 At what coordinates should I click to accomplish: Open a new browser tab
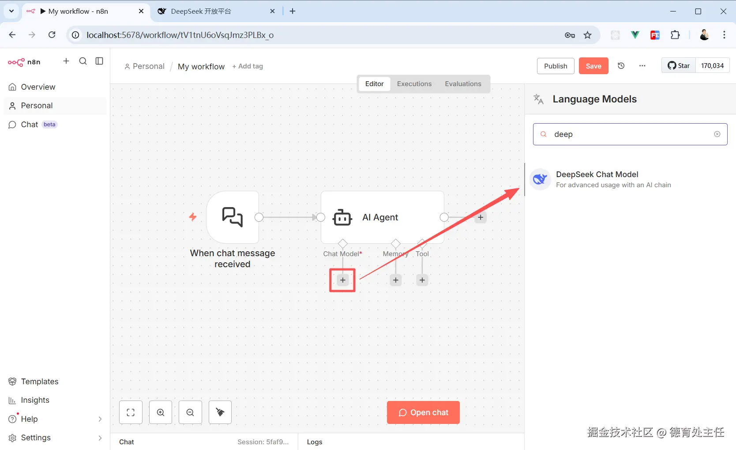293,11
